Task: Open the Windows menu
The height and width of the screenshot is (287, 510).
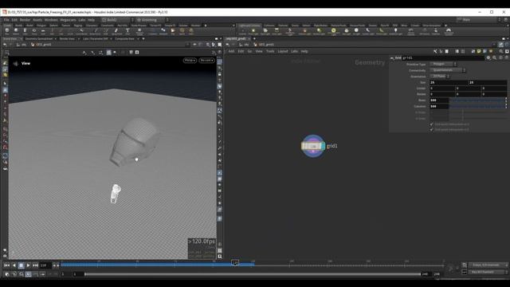Action: coord(51,20)
